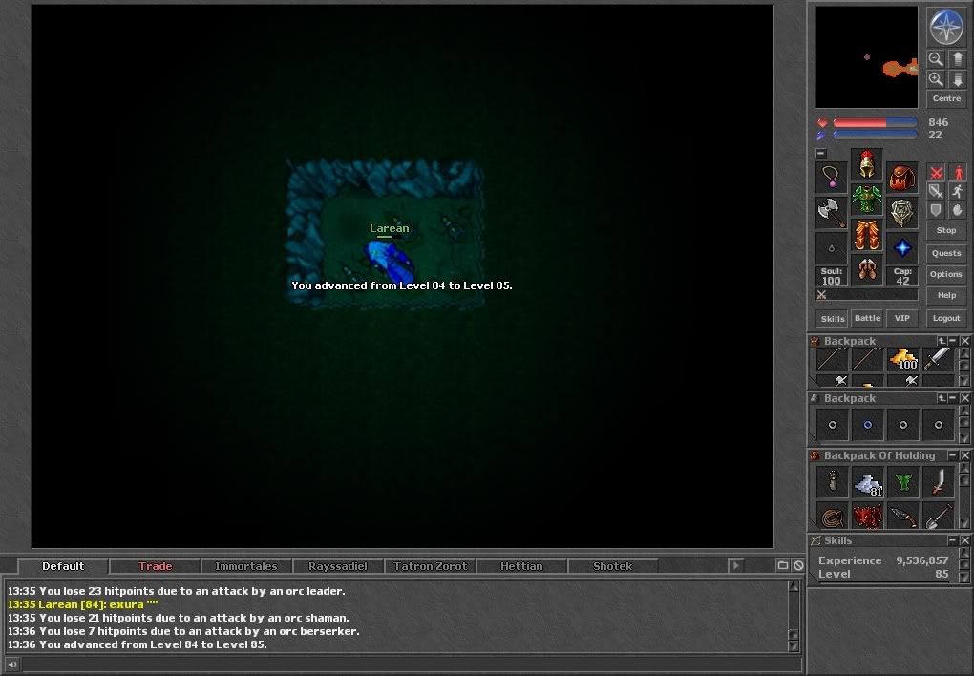Toggle the VIP list button

click(x=902, y=318)
